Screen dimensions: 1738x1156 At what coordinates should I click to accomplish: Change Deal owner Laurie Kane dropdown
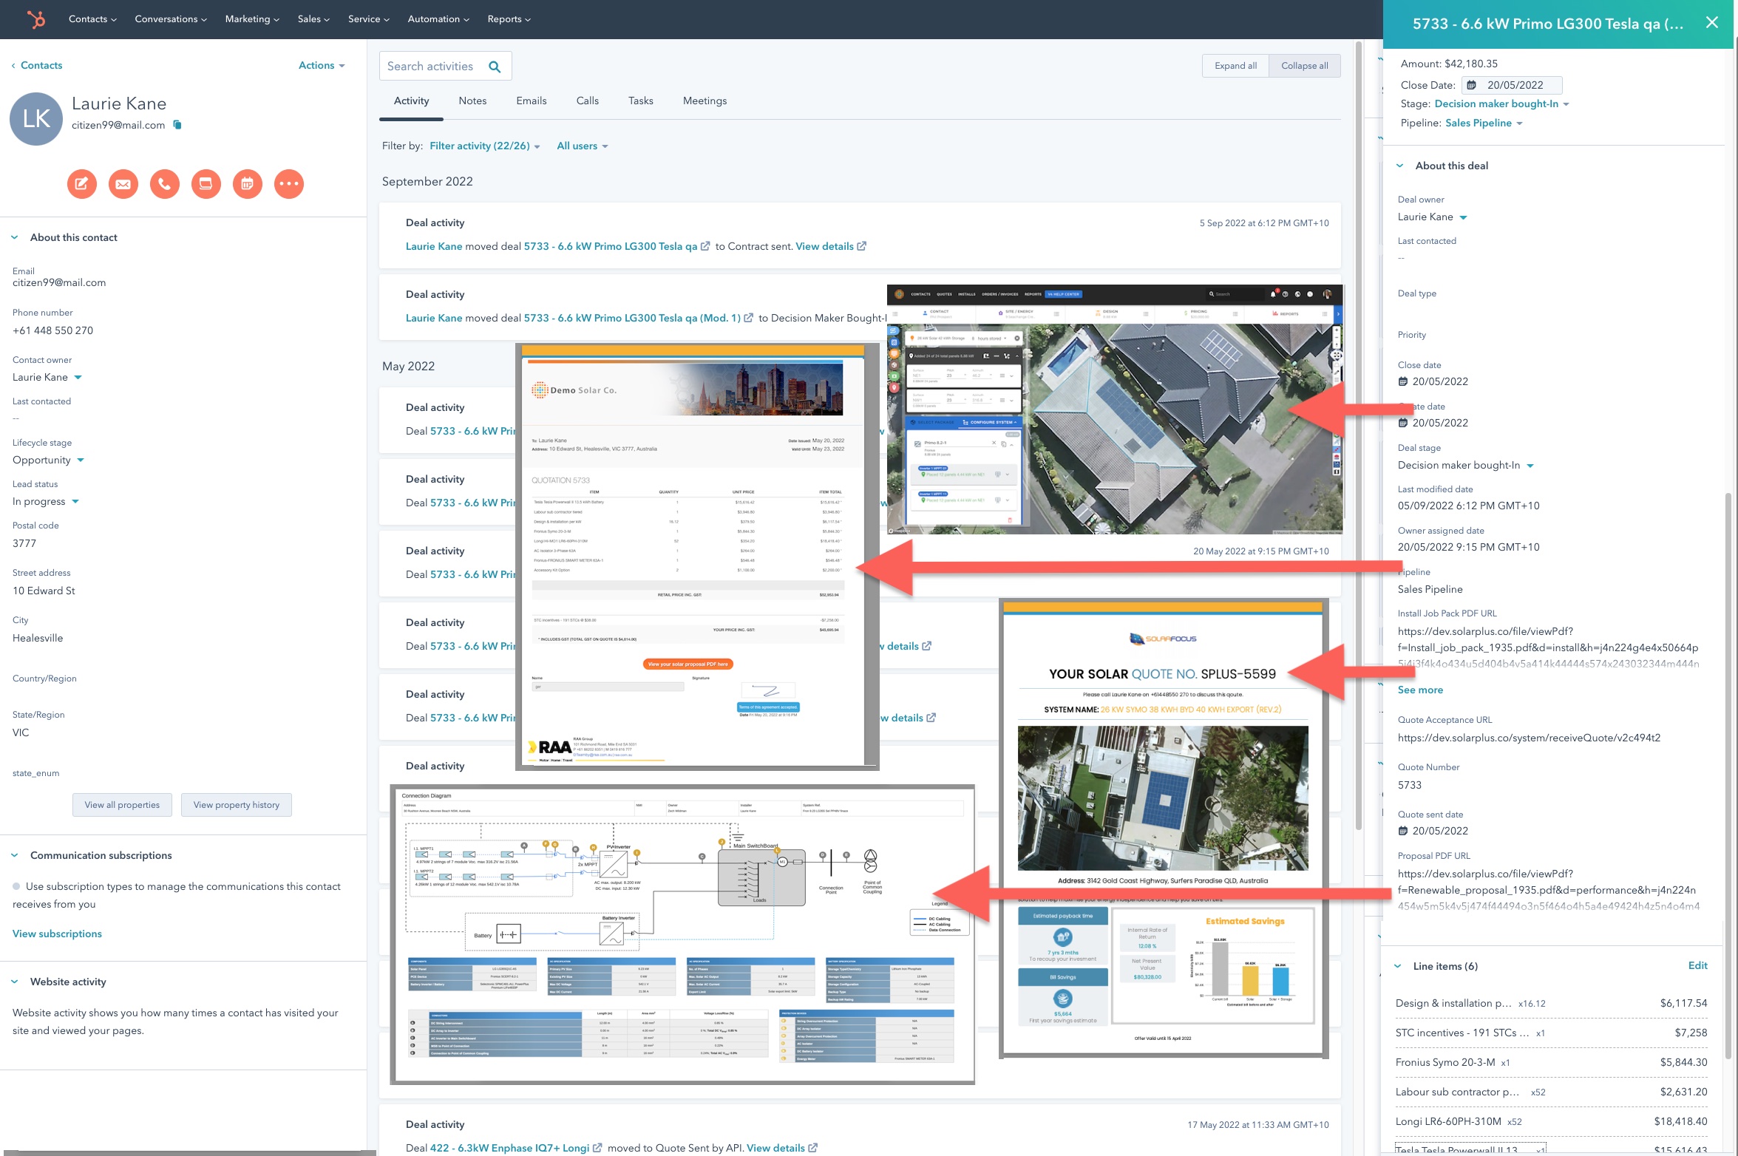[x=1433, y=217]
